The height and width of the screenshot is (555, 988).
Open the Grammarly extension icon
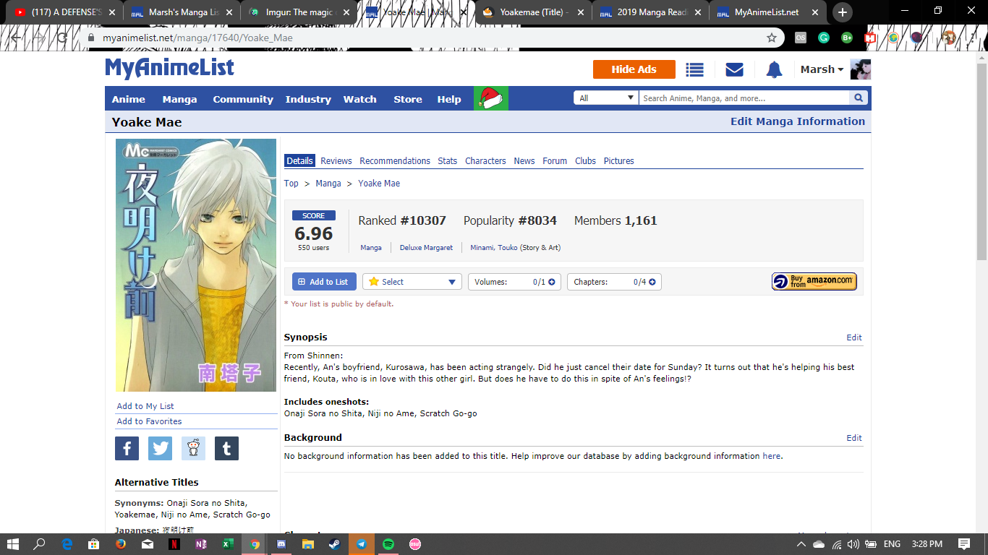(x=824, y=38)
